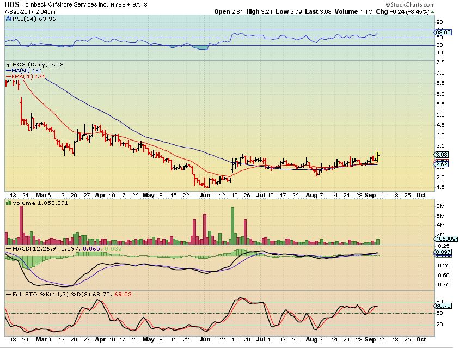Screen dimensions: 459x348
Task: Click the 68.70 stochastic value tag
Action: click(443, 306)
